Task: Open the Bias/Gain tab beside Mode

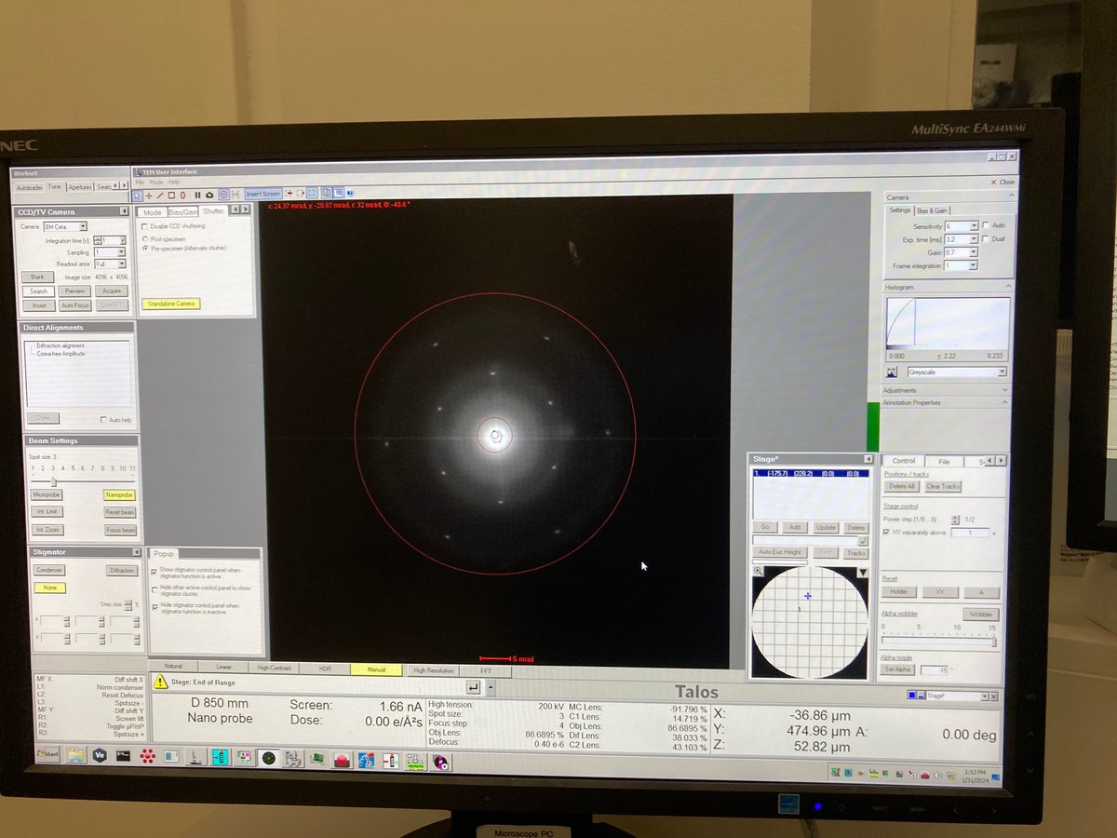Action: pos(182,211)
